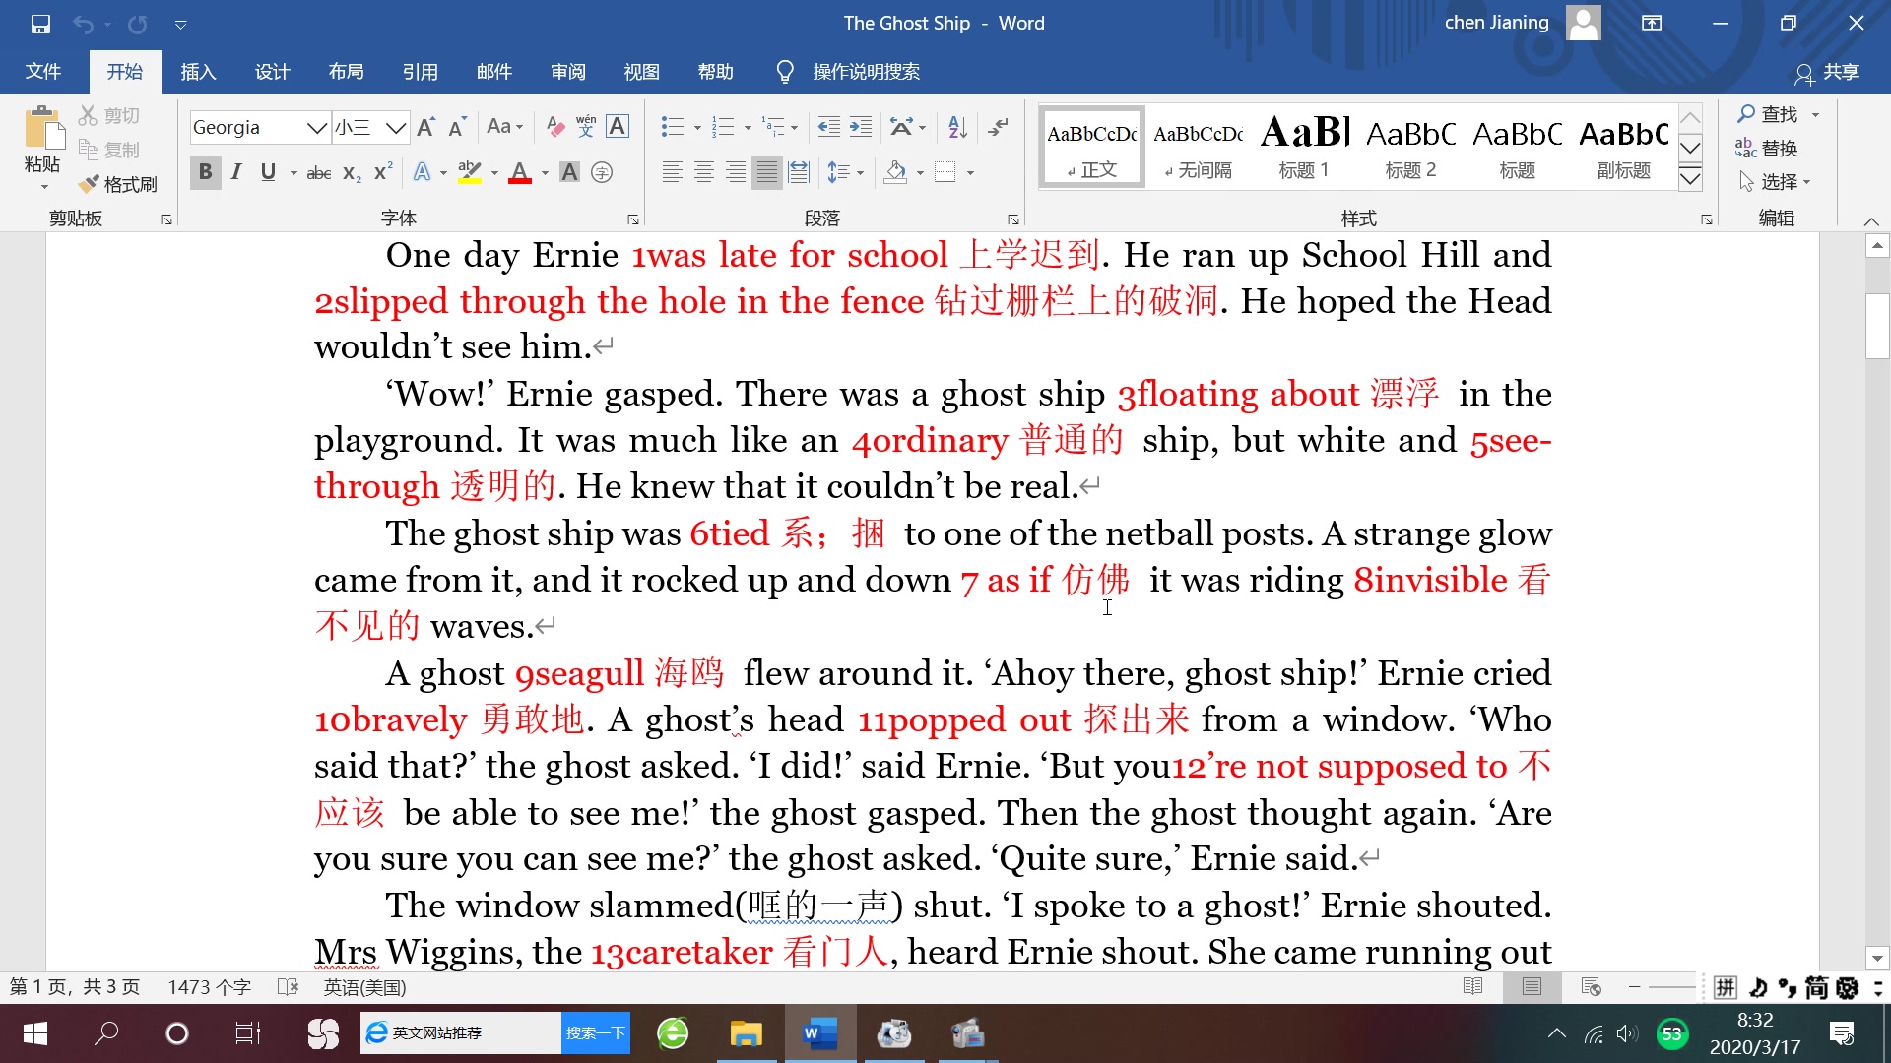Image resolution: width=1891 pixels, height=1063 pixels.
Task: Open the 文件 File tab
Action: pos(43,72)
